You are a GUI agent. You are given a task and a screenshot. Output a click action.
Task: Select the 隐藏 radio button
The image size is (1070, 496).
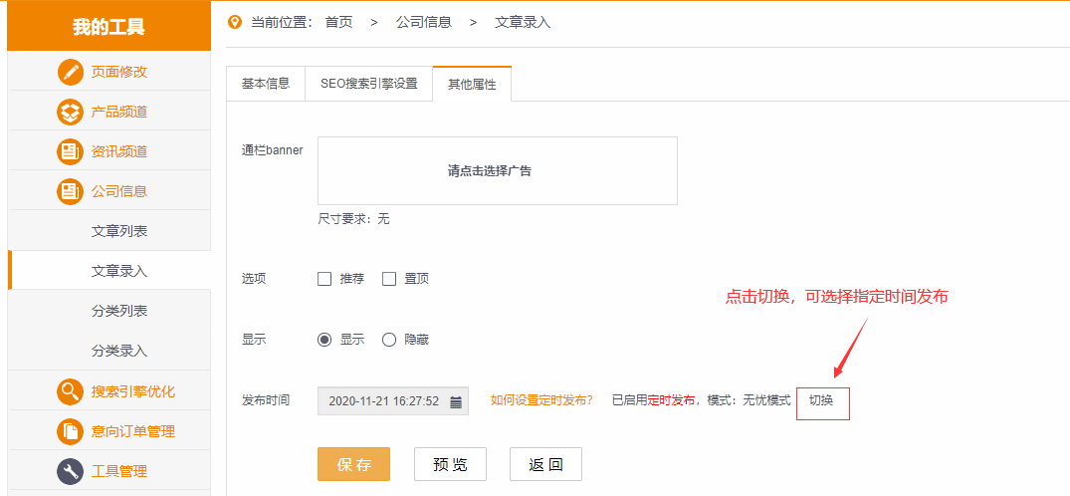tap(389, 340)
